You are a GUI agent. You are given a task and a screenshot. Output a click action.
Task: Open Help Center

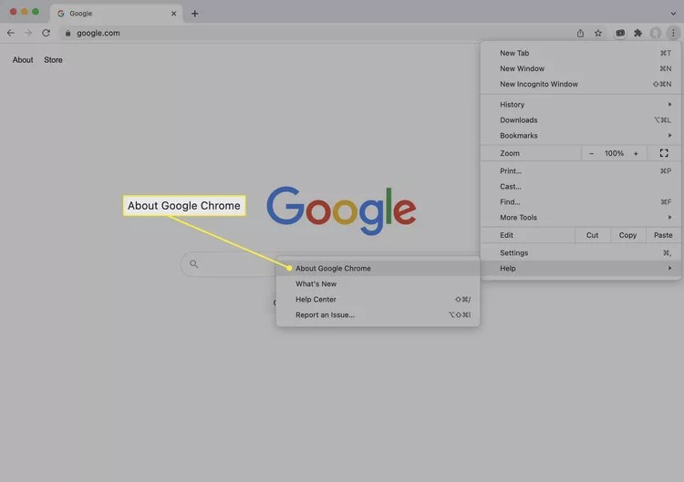(x=378, y=300)
